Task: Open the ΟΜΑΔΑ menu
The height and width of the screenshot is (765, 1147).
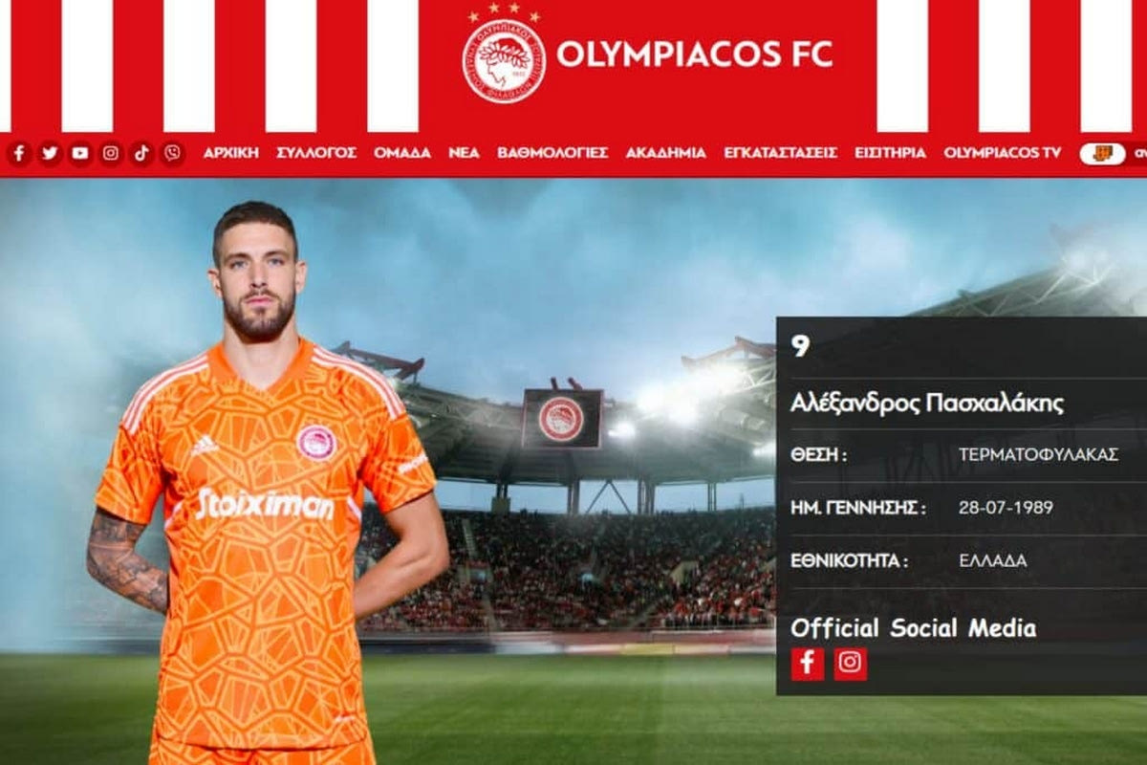Action: (x=402, y=153)
